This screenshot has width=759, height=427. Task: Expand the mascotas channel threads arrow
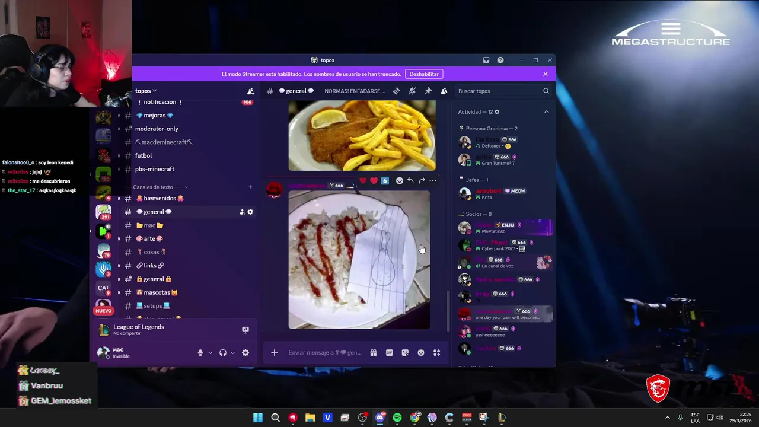[119, 292]
